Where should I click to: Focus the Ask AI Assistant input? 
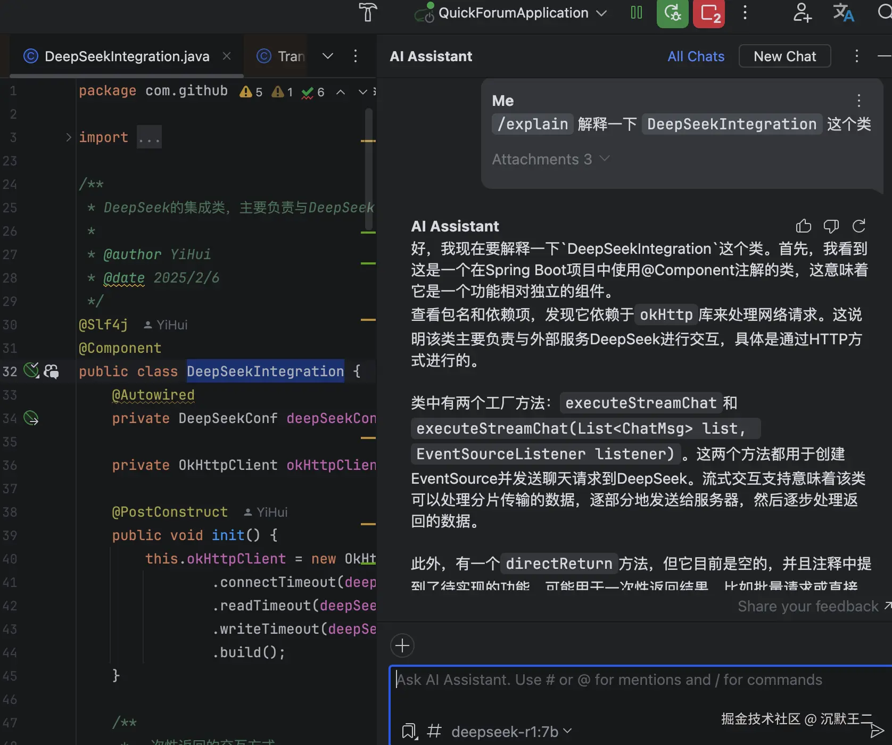coord(642,680)
